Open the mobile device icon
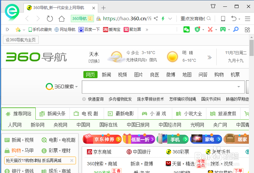Viewport: 254px width, 173px height. point(223,19)
